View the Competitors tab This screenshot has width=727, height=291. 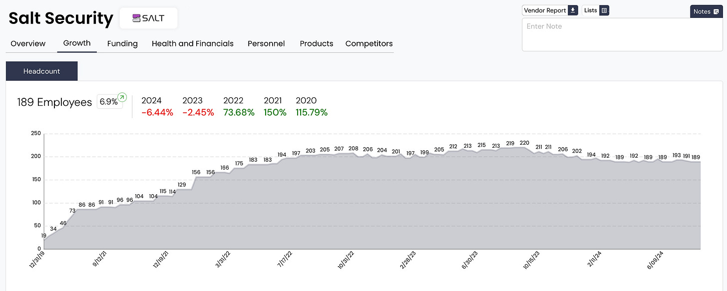point(369,43)
